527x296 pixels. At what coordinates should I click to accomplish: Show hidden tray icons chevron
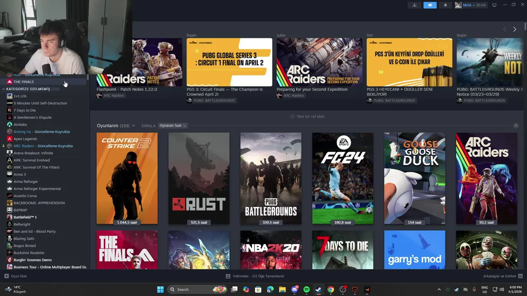439,289
